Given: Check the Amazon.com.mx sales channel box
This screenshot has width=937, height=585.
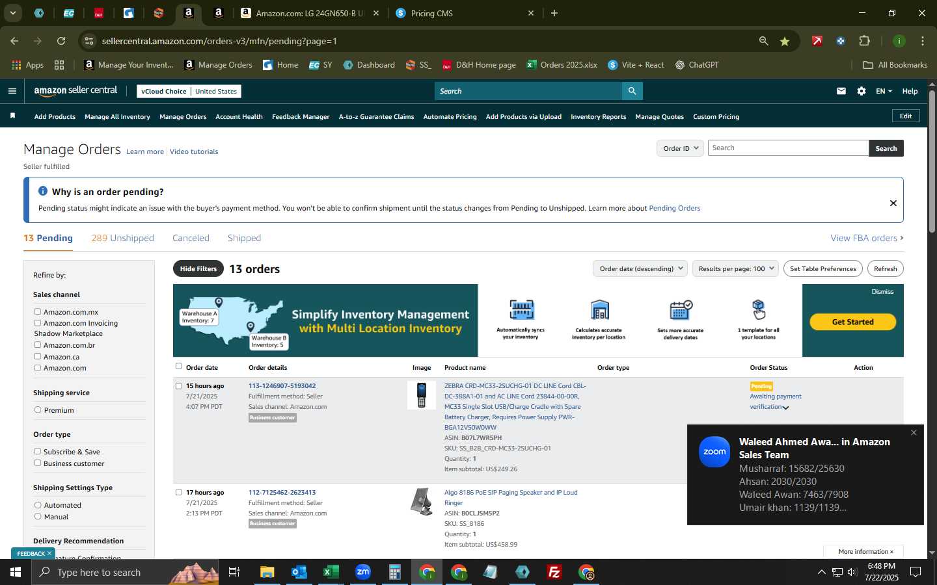Looking at the screenshot, I should coord(38,312).
